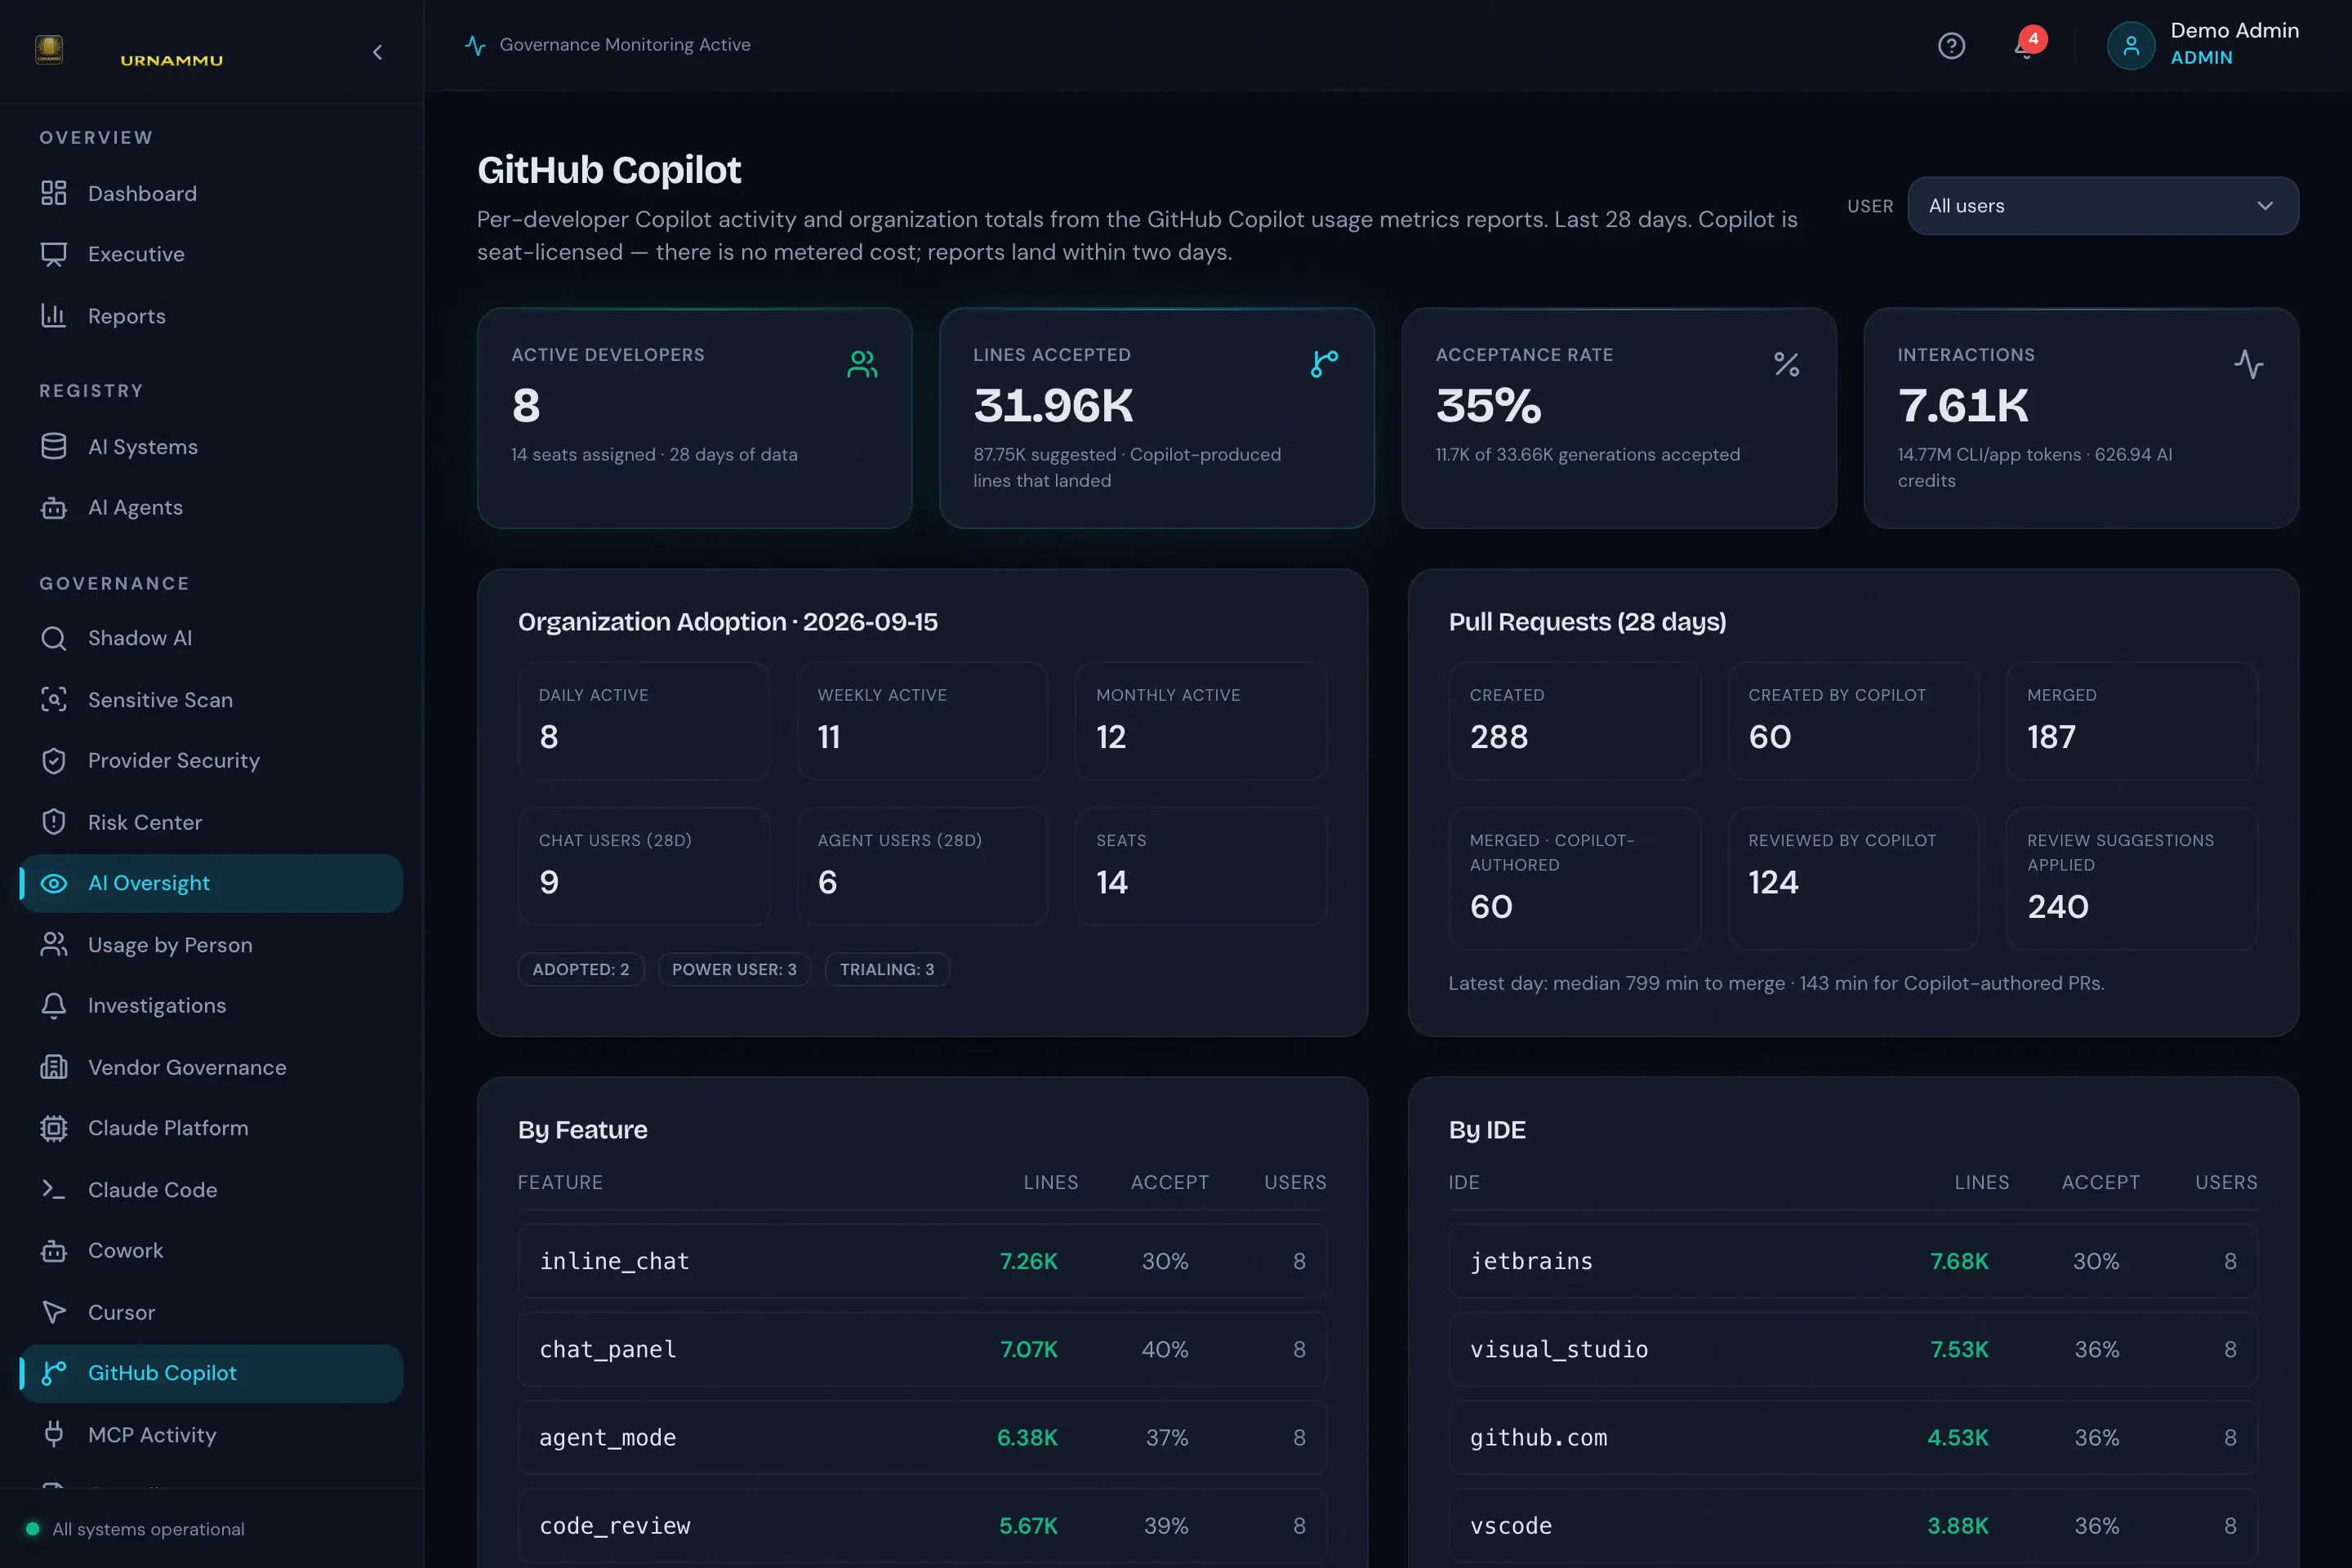Click the Dashboard grid icon in sidebar
Viewport: 2352px width, 1568px height.
pos(54,193)
